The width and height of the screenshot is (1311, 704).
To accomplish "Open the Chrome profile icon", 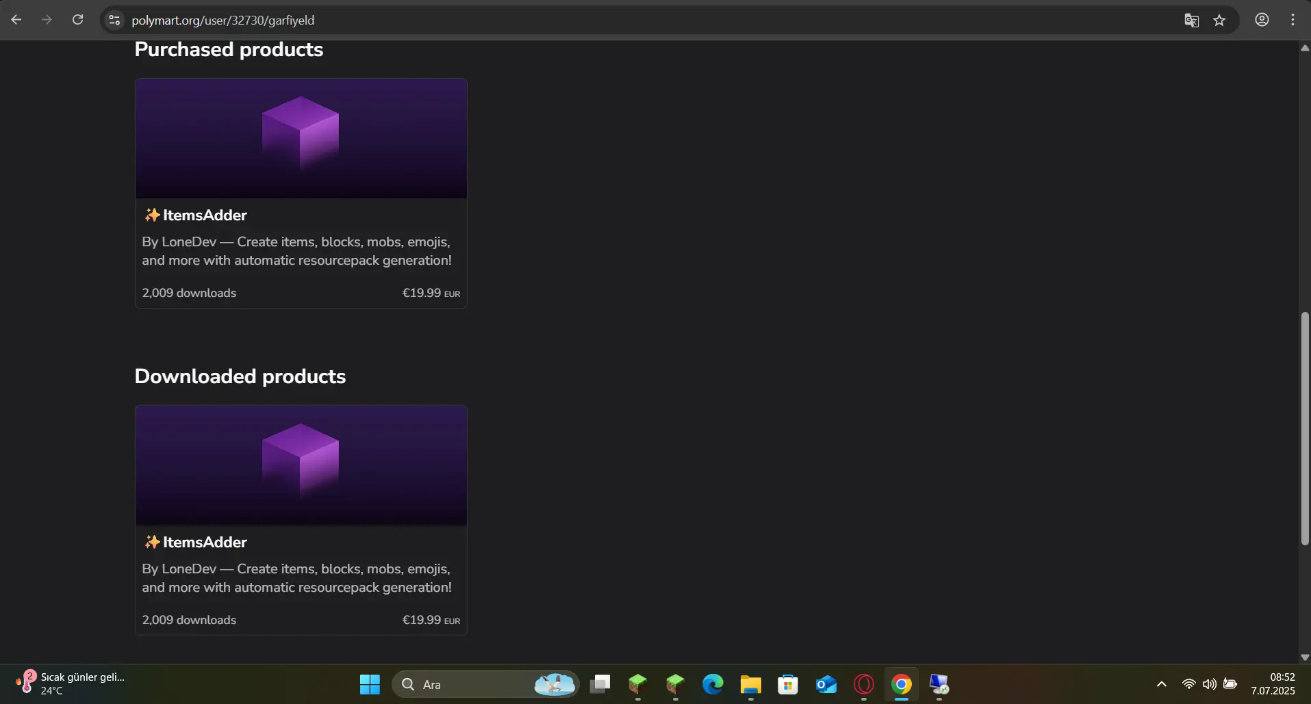I will tap(1262, 20).
